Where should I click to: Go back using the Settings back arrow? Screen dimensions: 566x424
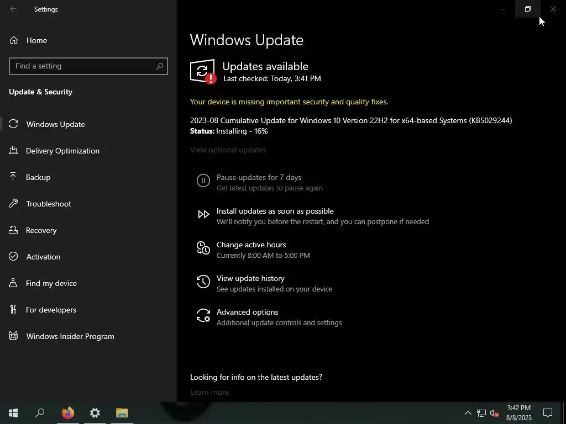point(13,9)
